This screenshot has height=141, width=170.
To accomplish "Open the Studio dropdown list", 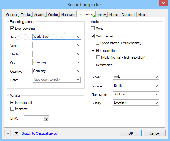I will click(78, 54).
